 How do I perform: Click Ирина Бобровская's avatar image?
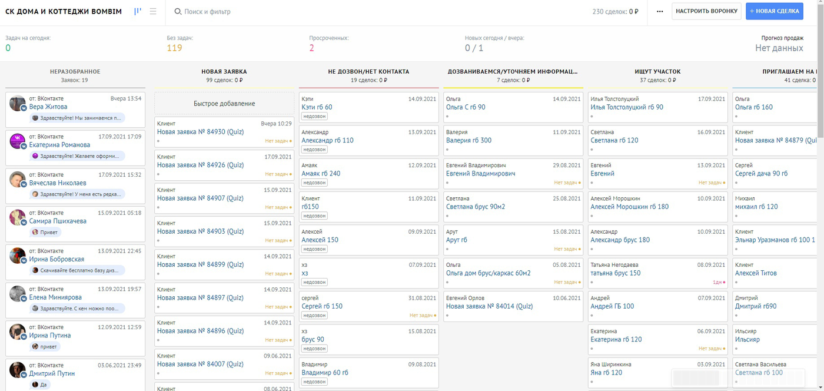(17, 255)
